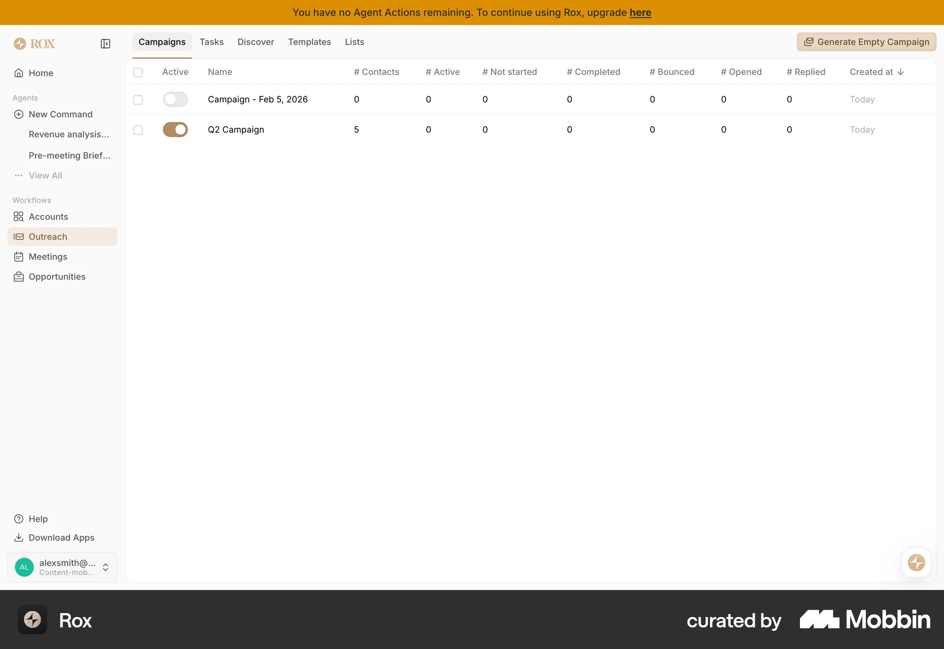Open the Meetings workflow
944x649 pixels.
point(48,256)
